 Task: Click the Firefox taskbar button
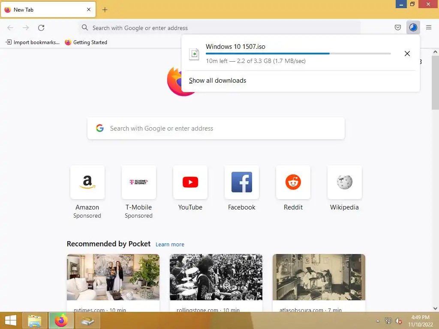61,320
